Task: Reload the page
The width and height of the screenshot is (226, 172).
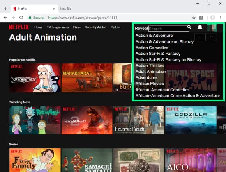Action: [21, 18]
